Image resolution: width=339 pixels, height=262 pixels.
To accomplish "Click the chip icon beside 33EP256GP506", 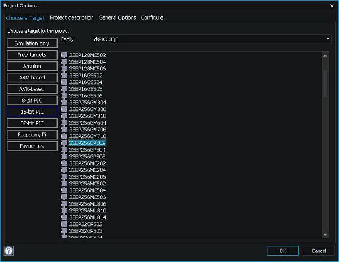I will coord(64,156).
